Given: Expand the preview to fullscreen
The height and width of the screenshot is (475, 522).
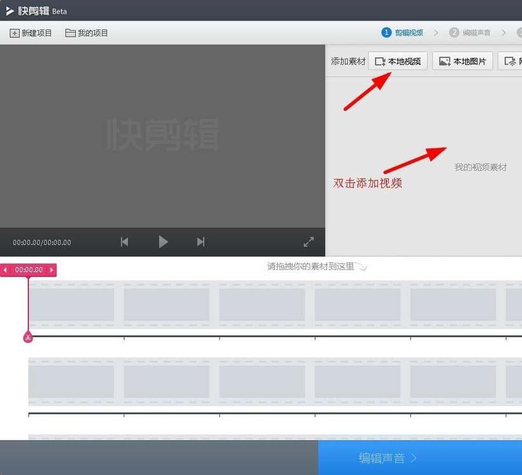Looking at the screenshot, I should (308, 242).
